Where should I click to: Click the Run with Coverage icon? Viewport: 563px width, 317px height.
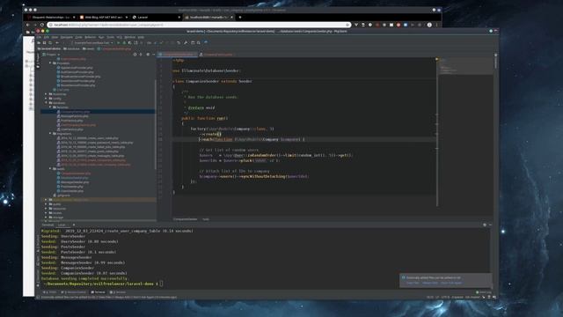click(130, 43)
